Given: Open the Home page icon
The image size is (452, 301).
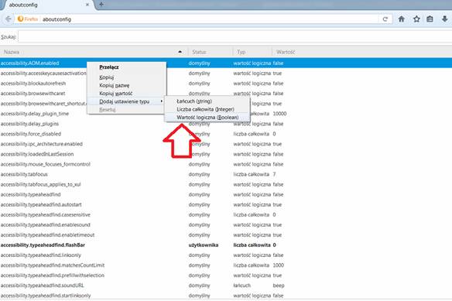Looking at the screenshot, I should pos(401,19).
